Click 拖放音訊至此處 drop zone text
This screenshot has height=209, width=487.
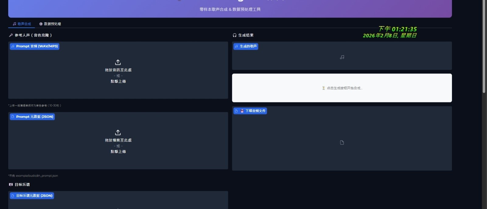[118, 70]
